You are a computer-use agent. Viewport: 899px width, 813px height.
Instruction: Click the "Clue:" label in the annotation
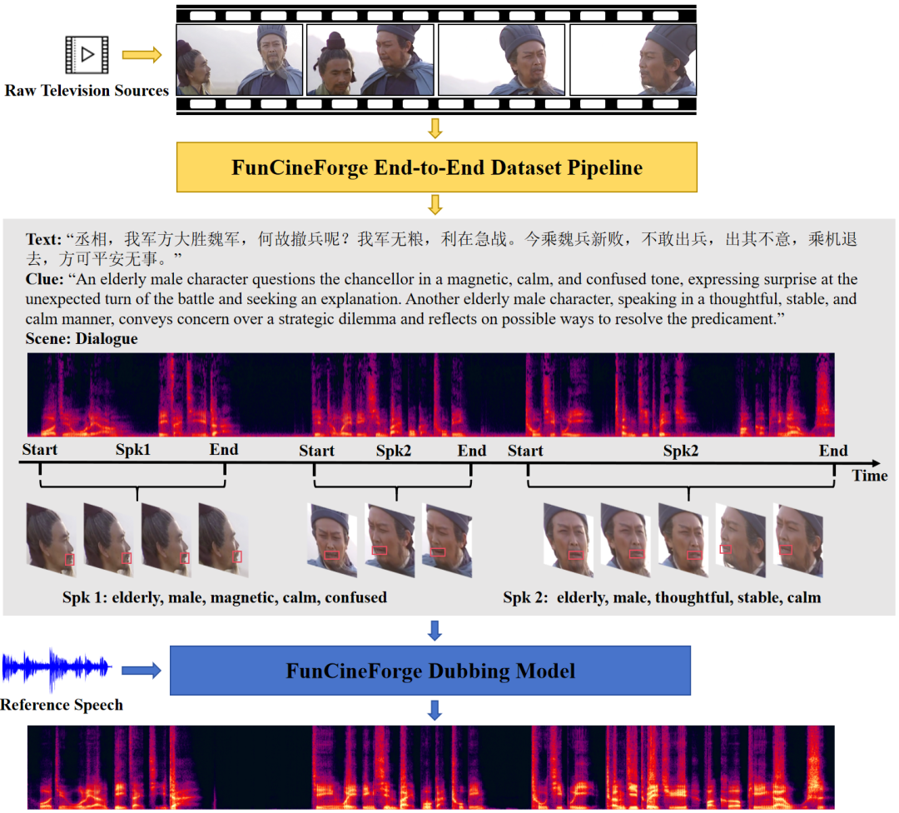click(44, 279)
